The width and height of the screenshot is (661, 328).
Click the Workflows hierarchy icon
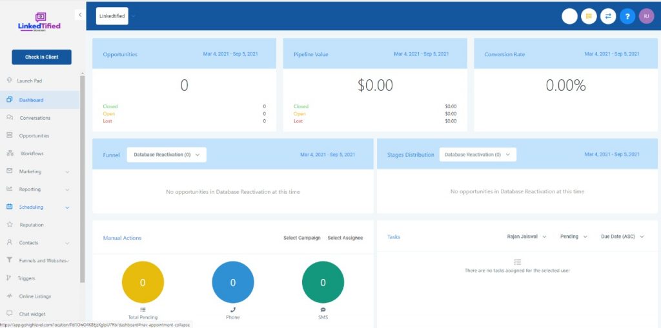pyautogui.click(x=10, y=153)
